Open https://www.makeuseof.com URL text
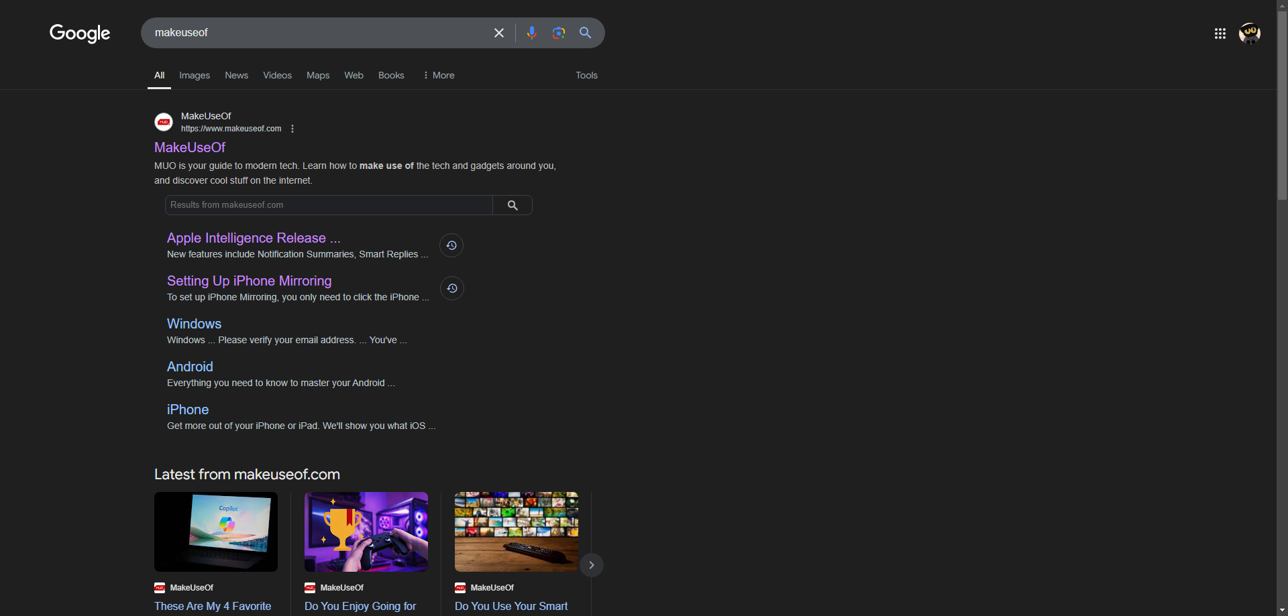This screenshot has width=1288, height=616. pyautogui.click(x=231, y=129)
